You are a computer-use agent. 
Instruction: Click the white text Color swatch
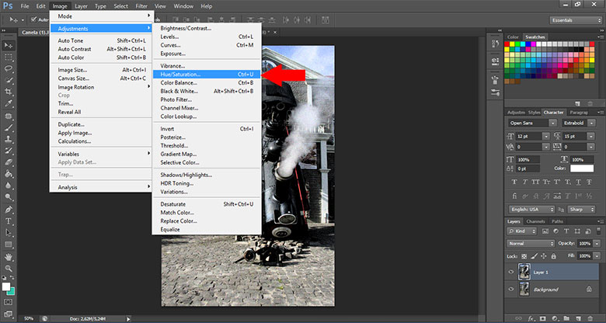(x=581, y=168)
